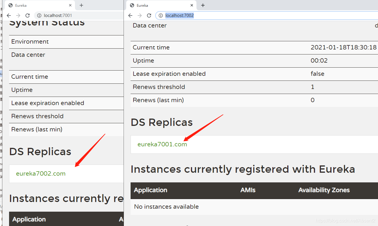
Task: Click the Application column header on port 7002 page
Action: (150, 190)
